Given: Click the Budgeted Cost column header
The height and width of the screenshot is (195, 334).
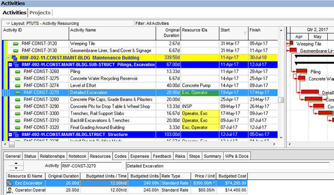Looking at the screenshot, I should pyautogui.click(x=232, y=176).
